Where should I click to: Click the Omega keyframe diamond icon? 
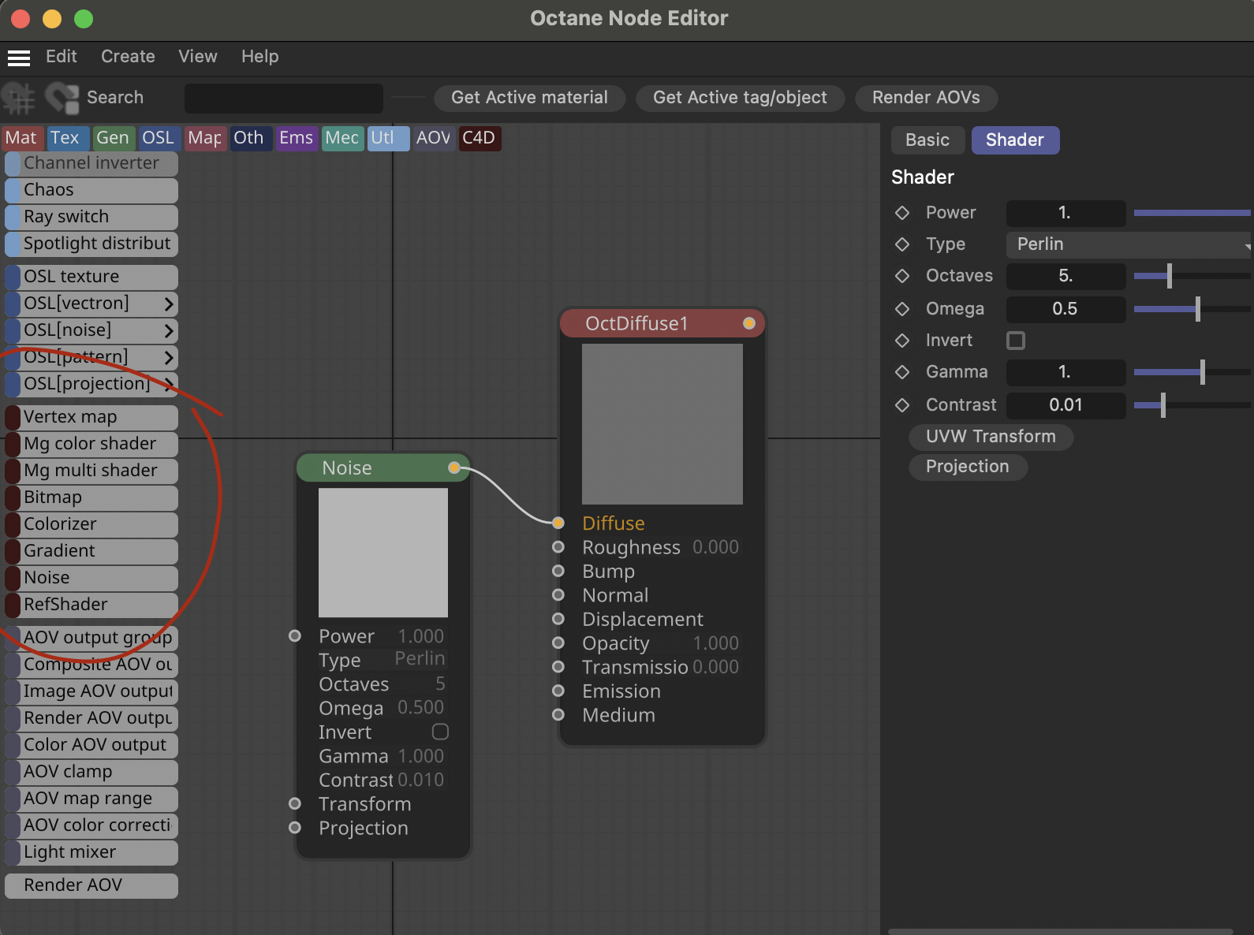tap(902, 309)
